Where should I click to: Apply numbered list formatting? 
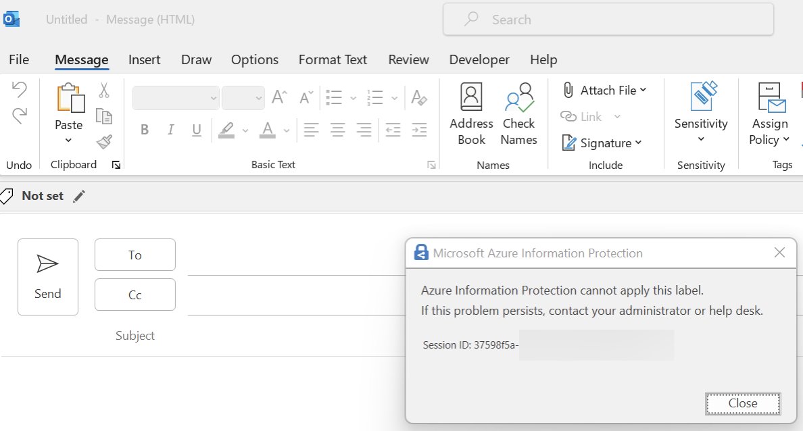[375, 97]
